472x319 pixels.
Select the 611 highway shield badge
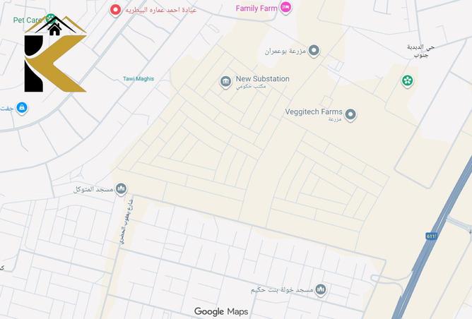[x=431, y=236]
